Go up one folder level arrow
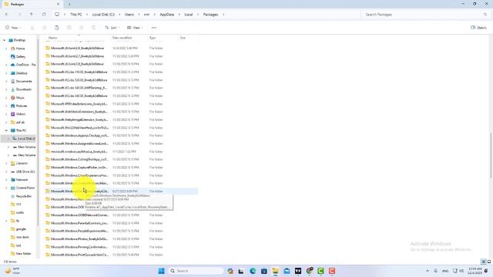The height and width of the screenshot is (277, 493). pyautogui.click(x=32, y=15)
